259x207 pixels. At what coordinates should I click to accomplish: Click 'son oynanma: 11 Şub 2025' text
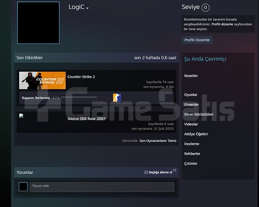coord(152,129)
